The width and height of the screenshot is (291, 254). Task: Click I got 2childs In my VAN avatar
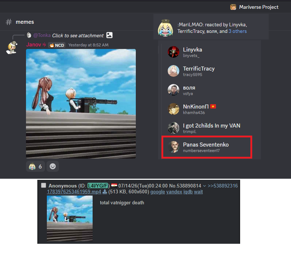coord(174,128)
